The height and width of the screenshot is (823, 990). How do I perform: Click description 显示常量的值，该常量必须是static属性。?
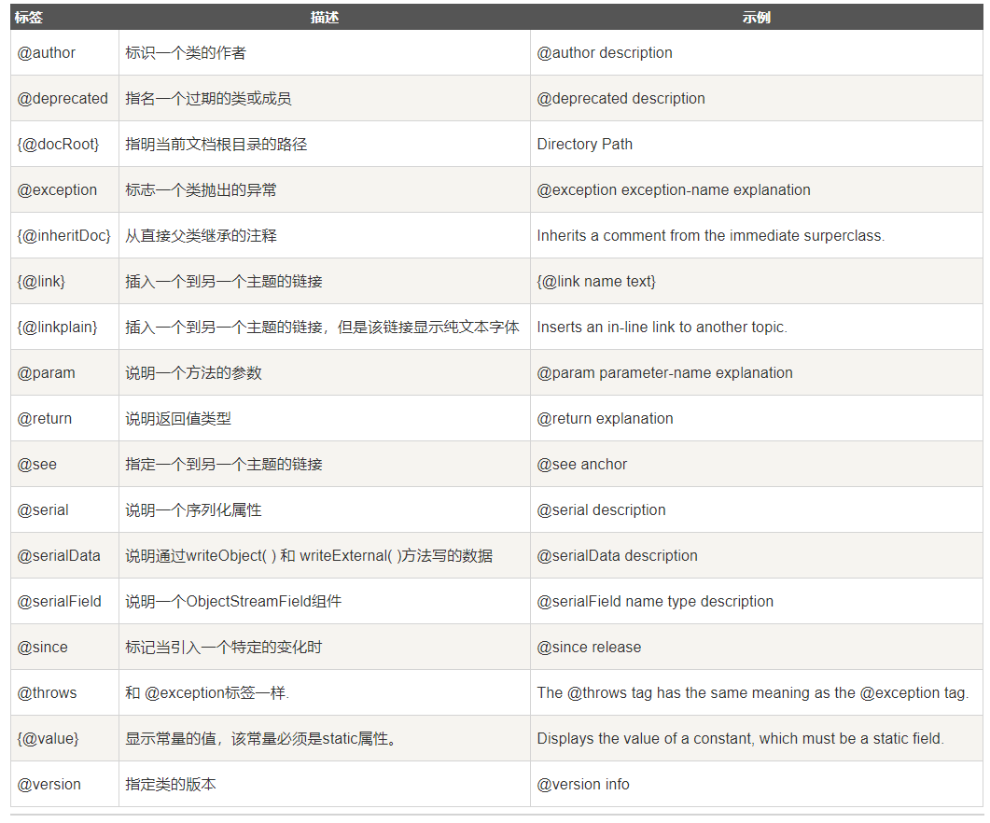click(262, 738)
